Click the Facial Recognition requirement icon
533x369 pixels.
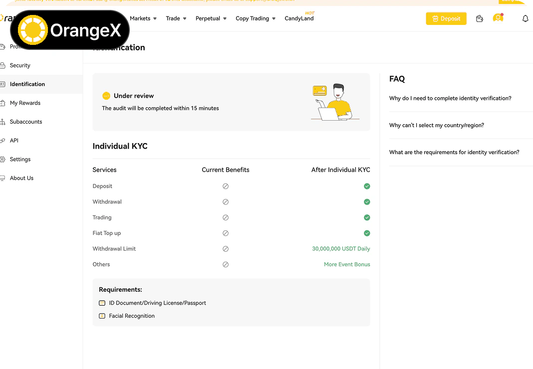point(102,316)
